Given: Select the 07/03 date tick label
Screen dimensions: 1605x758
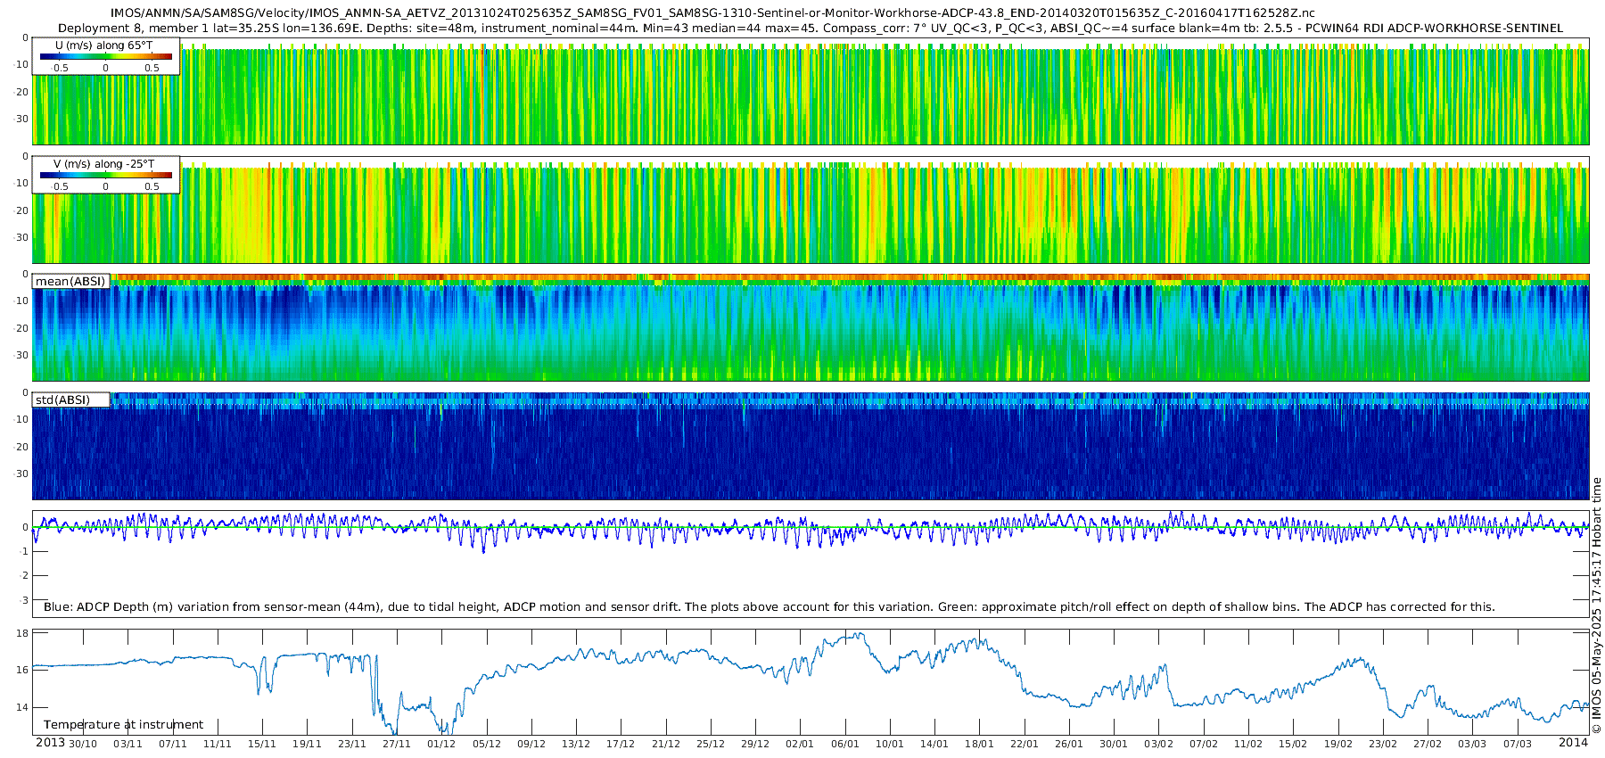Looking at the screenshot, I should 1518,744.
